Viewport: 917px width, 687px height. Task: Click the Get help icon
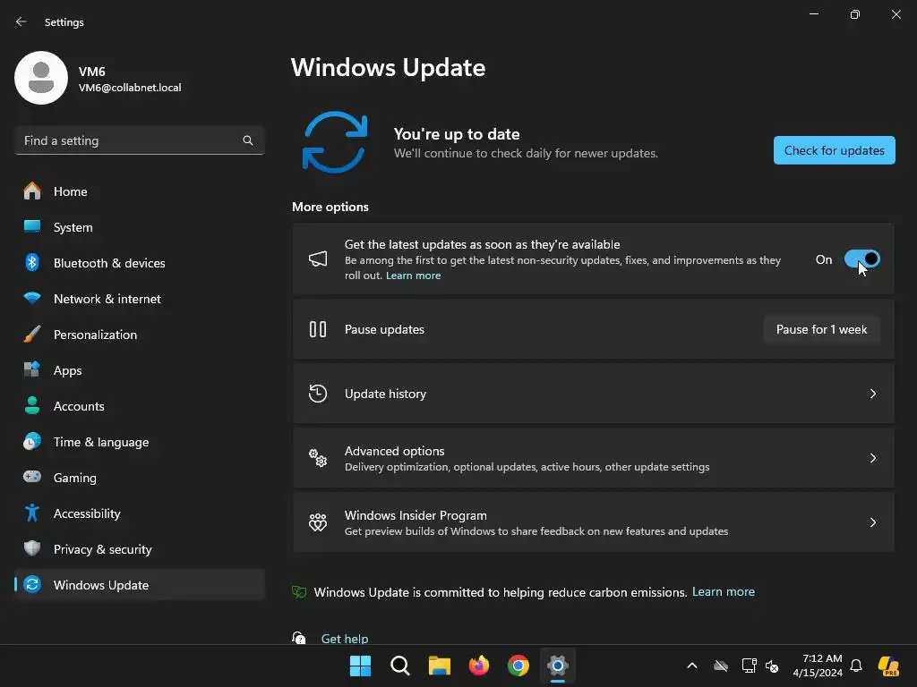[x=299, y=638]
